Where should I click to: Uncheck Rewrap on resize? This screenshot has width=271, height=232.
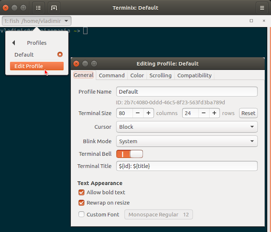81,203
